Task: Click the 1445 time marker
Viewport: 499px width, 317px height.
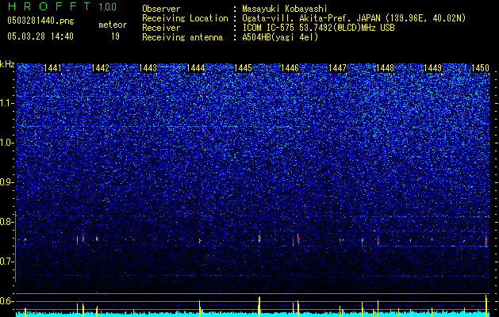Action: [x=243, y=68]
